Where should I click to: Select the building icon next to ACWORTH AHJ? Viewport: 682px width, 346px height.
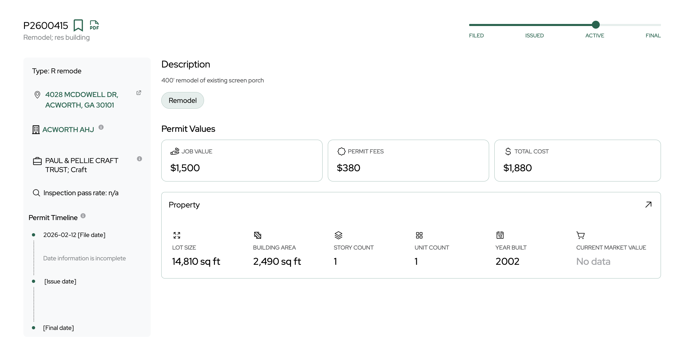coord(35,129)
